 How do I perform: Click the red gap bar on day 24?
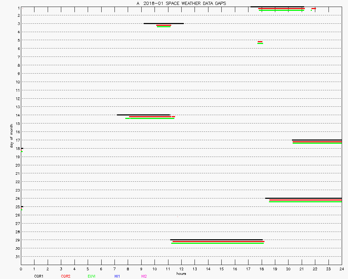point(306,200)
